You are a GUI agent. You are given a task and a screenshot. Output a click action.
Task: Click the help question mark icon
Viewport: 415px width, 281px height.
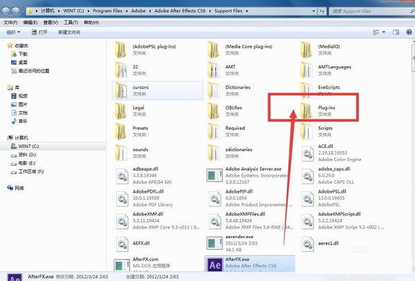coord(409,32)
